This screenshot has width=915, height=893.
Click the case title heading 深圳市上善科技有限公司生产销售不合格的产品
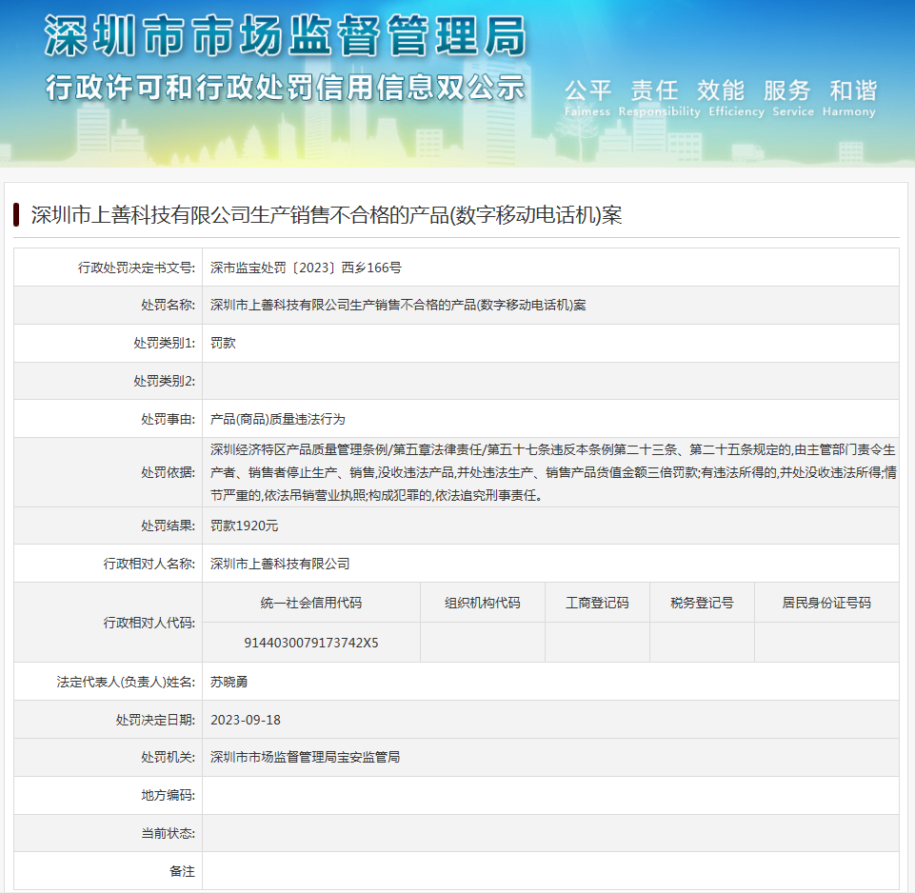click(x=326, y=215)
